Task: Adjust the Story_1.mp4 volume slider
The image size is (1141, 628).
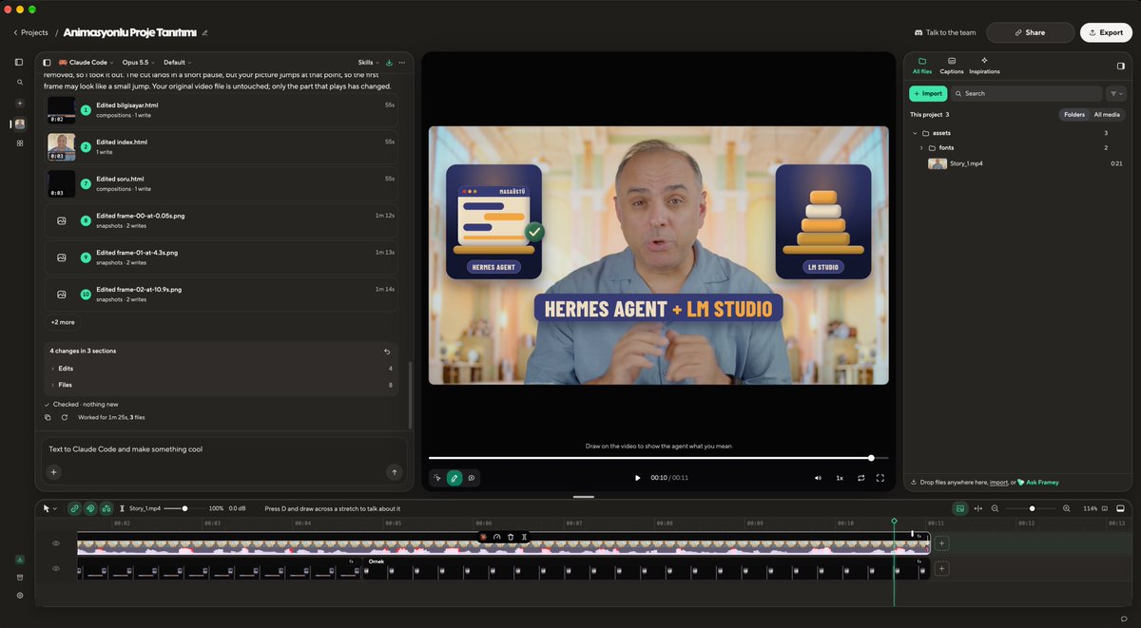Action: pos(183,508)
